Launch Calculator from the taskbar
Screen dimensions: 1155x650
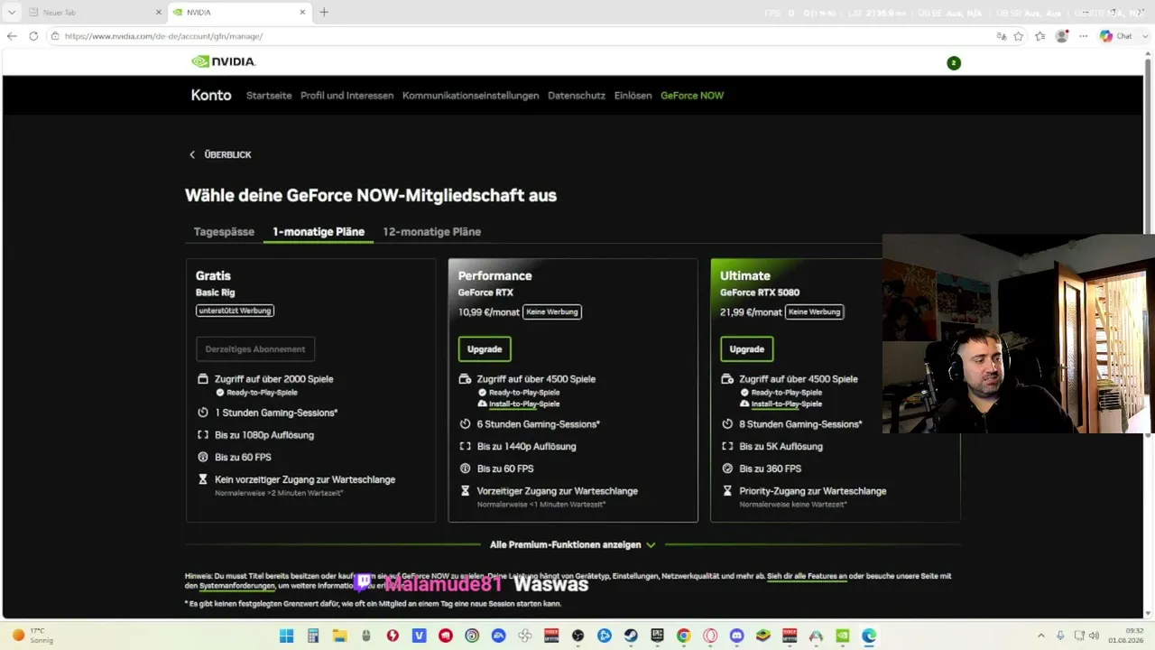(x=312, y=636)
